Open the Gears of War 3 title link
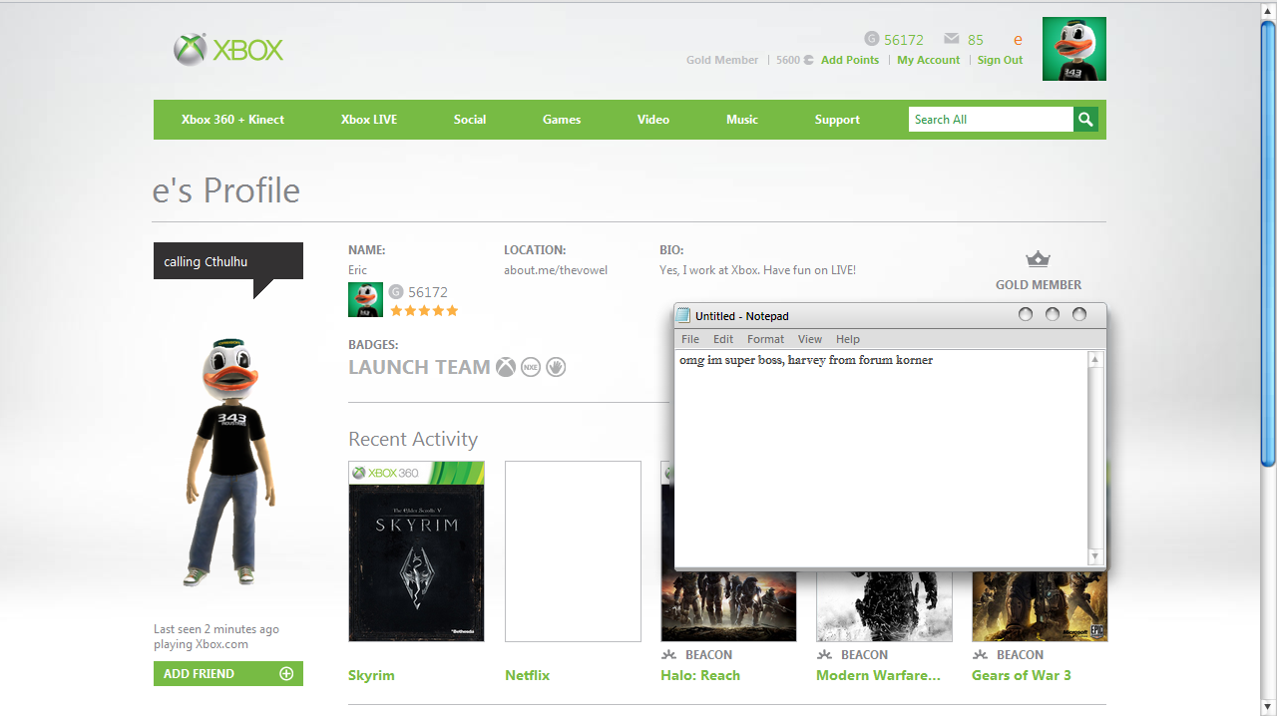 pos(1022,675)
